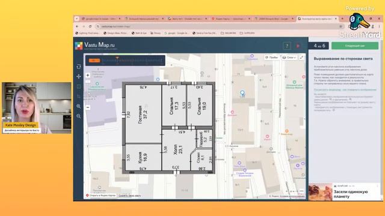This screenshot has height=216, width=385.
Task: Click the green next step button
Action: point(355,46)
